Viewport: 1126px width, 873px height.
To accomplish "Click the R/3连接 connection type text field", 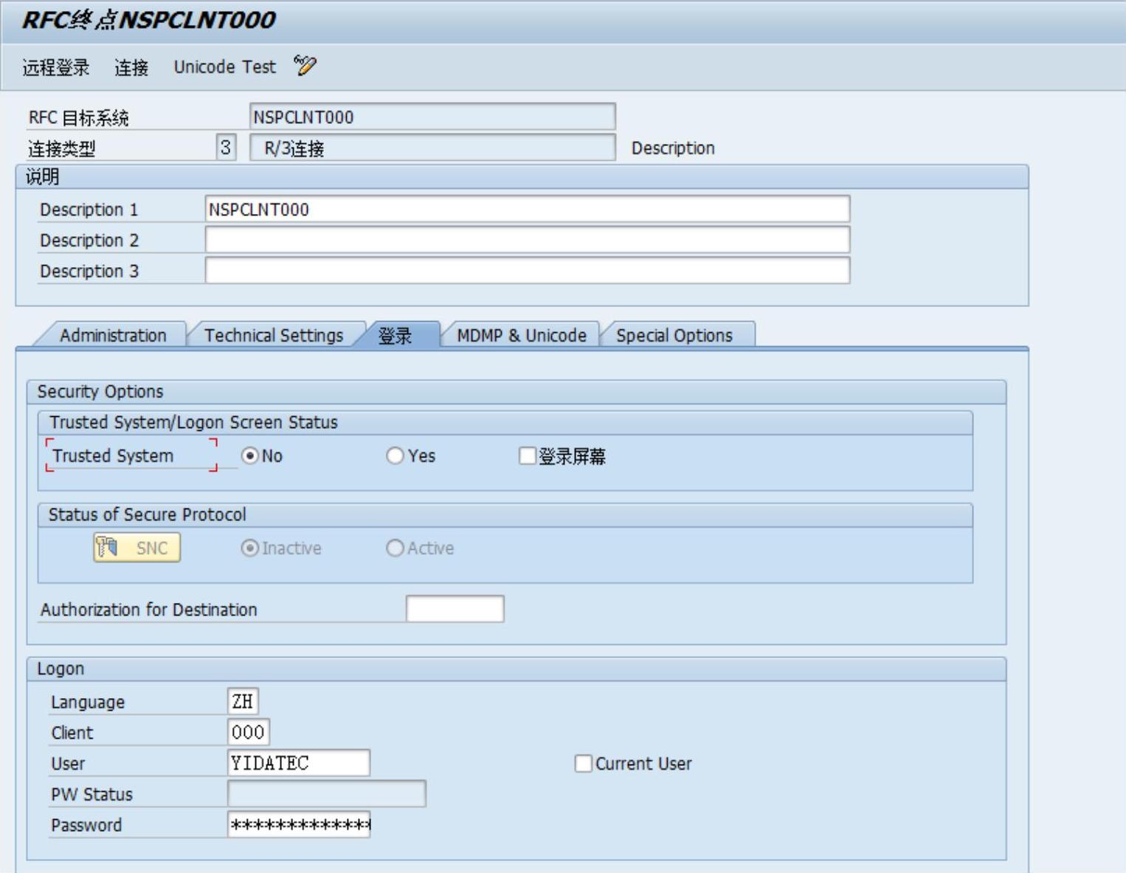I will [x=432, y=148].
